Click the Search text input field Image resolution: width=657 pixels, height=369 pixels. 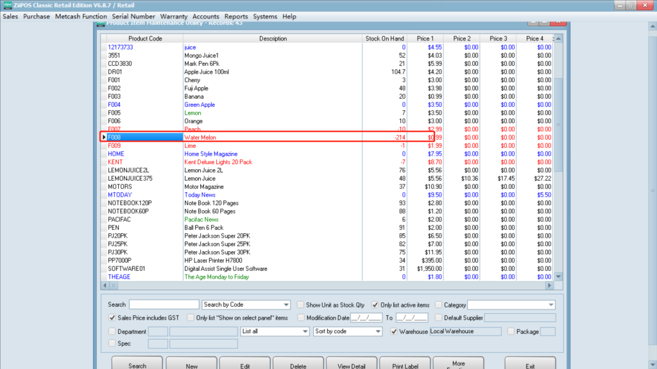pyautogui.click(x=164, y=305)
